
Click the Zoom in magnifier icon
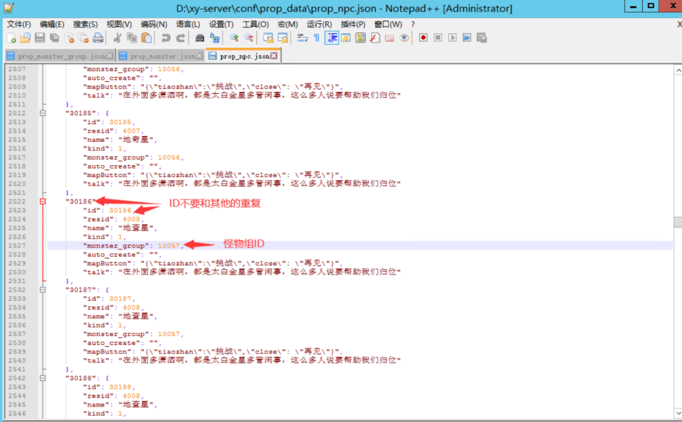[x=234, y=38]
